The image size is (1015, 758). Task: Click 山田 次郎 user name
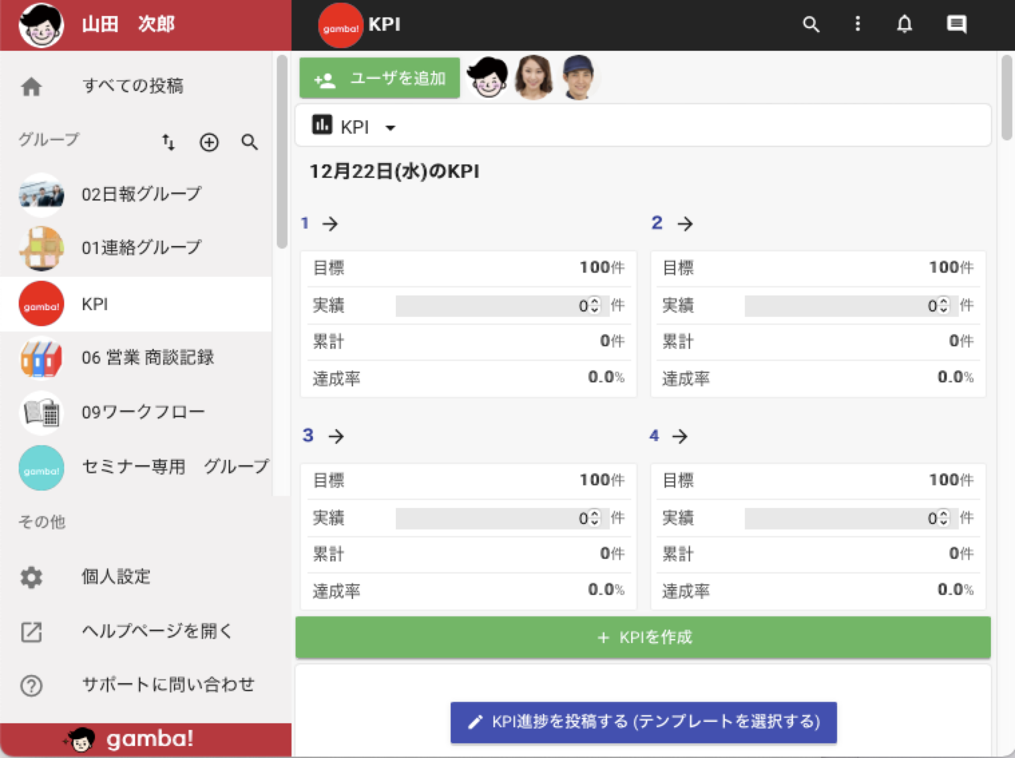(x=128, y=25)
